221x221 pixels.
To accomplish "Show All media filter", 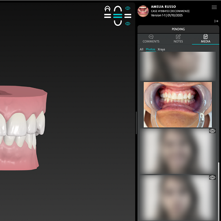I will pos(141,49).
